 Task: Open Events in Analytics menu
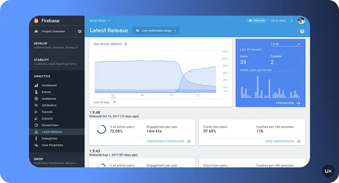point(57,92)
